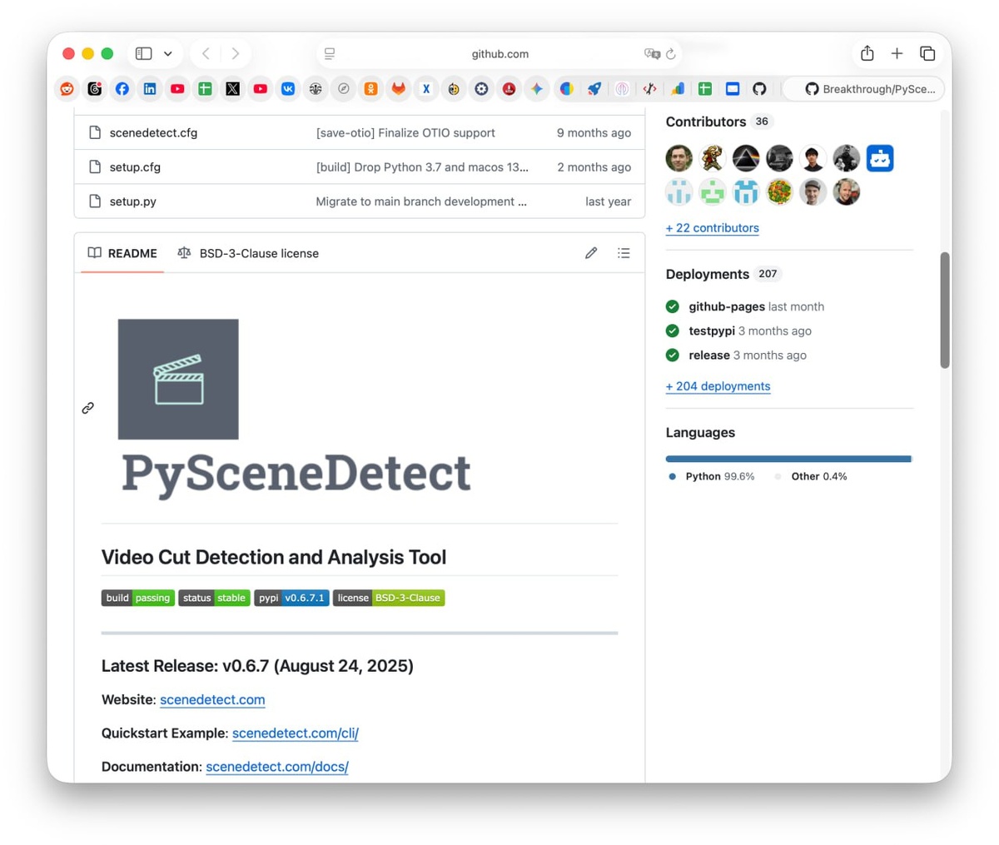Click the reload page icon
The image size is (999, 845).
671,54
